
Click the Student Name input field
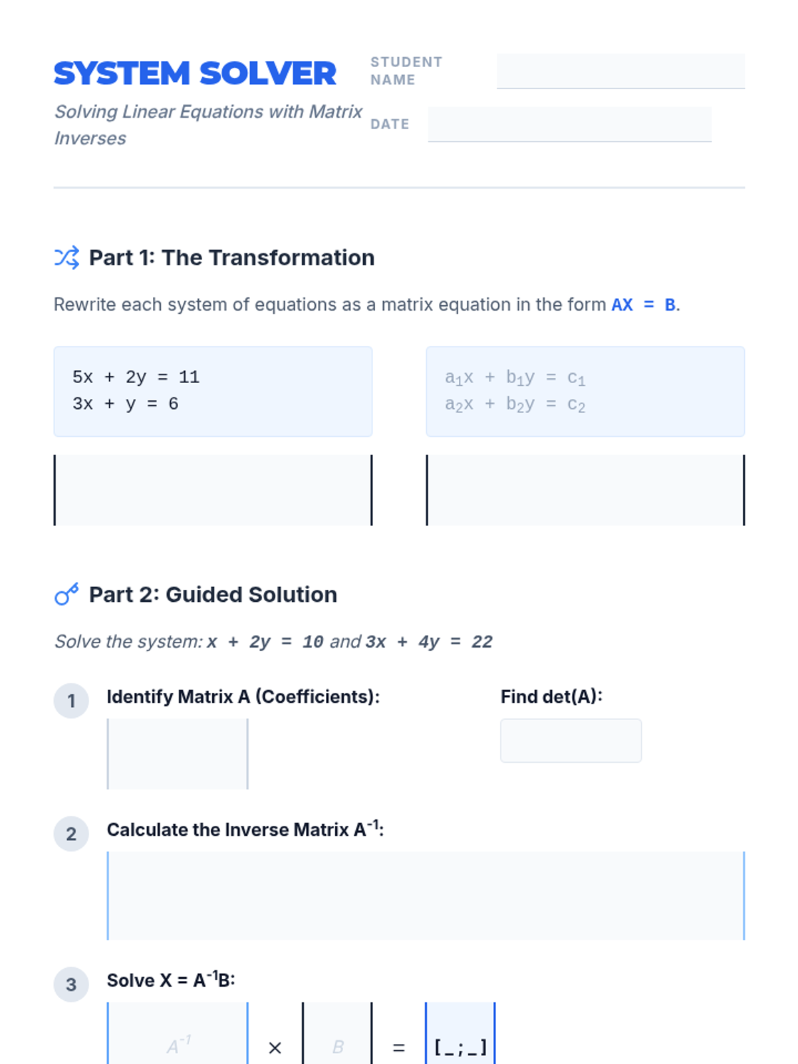pyautogui.click(x=620, y=71)
